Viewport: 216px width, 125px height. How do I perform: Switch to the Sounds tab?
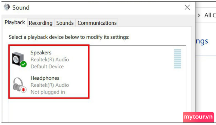point(65,23)
